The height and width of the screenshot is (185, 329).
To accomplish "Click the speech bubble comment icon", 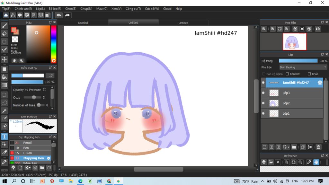I will point(20,15).
